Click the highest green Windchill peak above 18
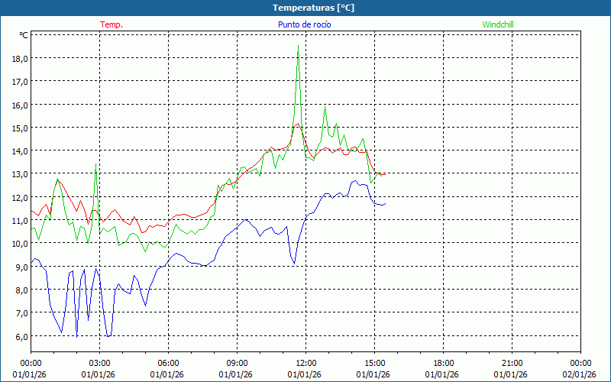The width and height of the screenshot is (611, 382). click(x=298, y=46)
